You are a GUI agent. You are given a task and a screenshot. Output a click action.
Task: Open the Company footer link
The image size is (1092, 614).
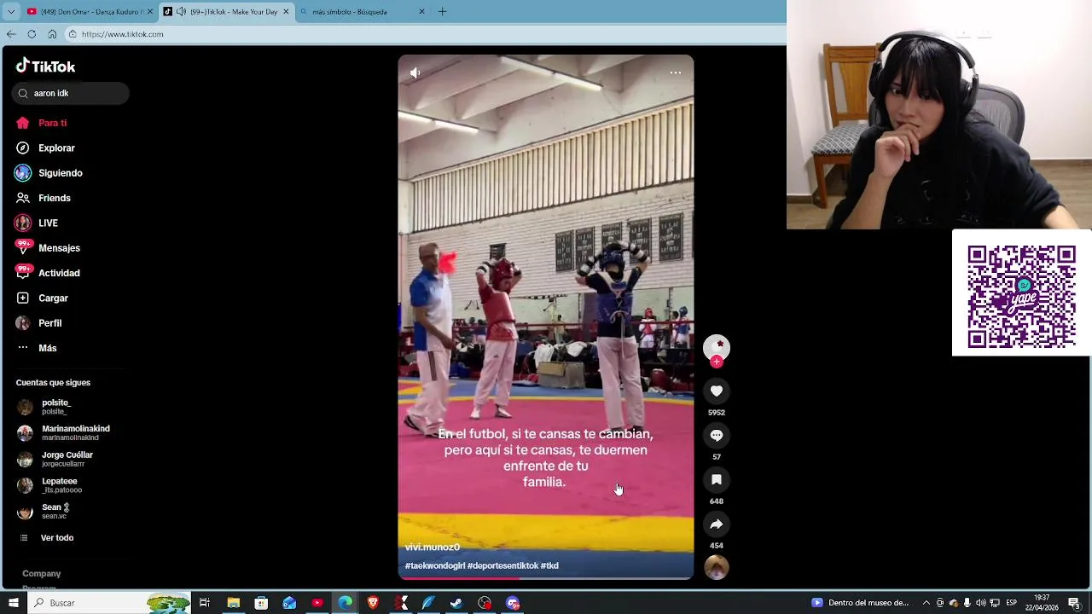pos(42,574)
